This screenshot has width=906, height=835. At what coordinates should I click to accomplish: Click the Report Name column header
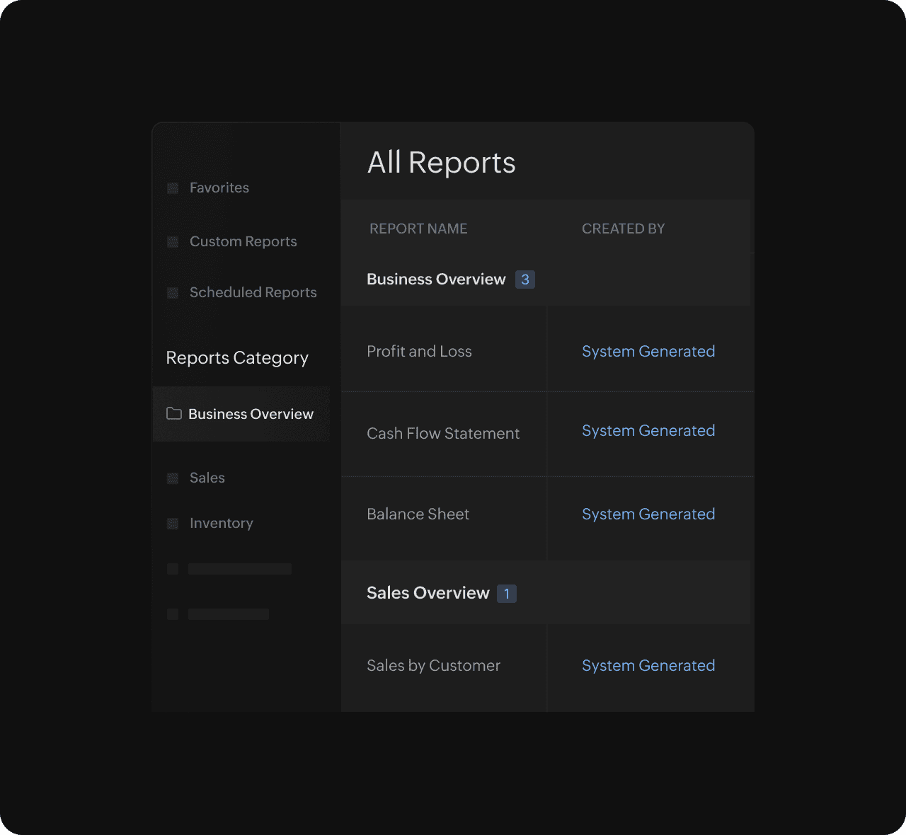coord(418,229)
